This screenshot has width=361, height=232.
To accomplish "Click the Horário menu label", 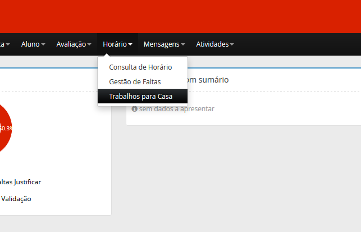I will pyautogui.click(x=115, y=44).
